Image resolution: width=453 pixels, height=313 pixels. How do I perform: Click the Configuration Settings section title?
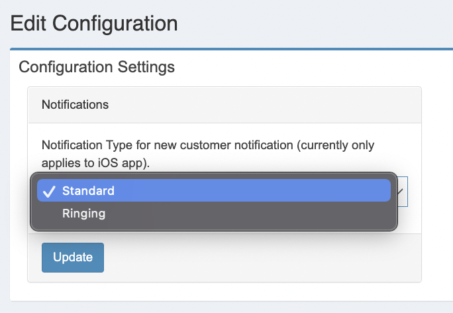[x=97, y=67]
